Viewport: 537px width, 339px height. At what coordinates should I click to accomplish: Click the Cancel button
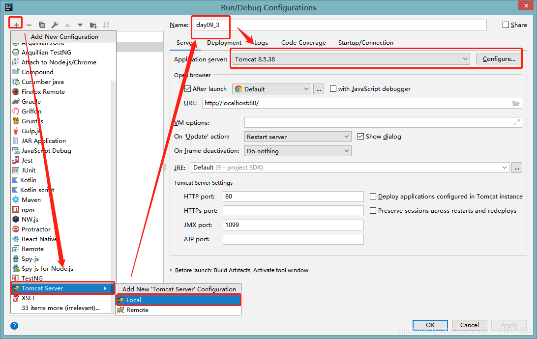[x=470, y=325]
